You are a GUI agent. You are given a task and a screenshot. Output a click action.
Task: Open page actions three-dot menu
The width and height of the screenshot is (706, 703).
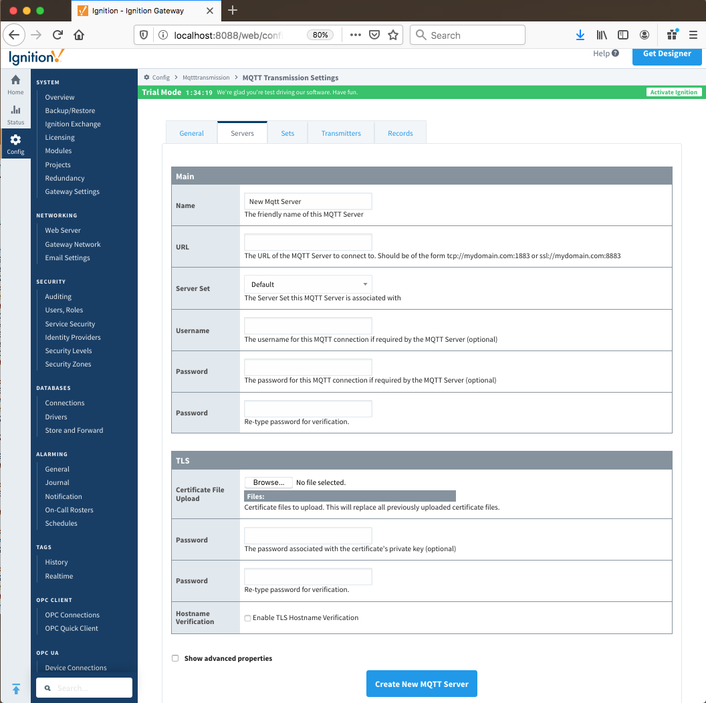tap(355, 35)
